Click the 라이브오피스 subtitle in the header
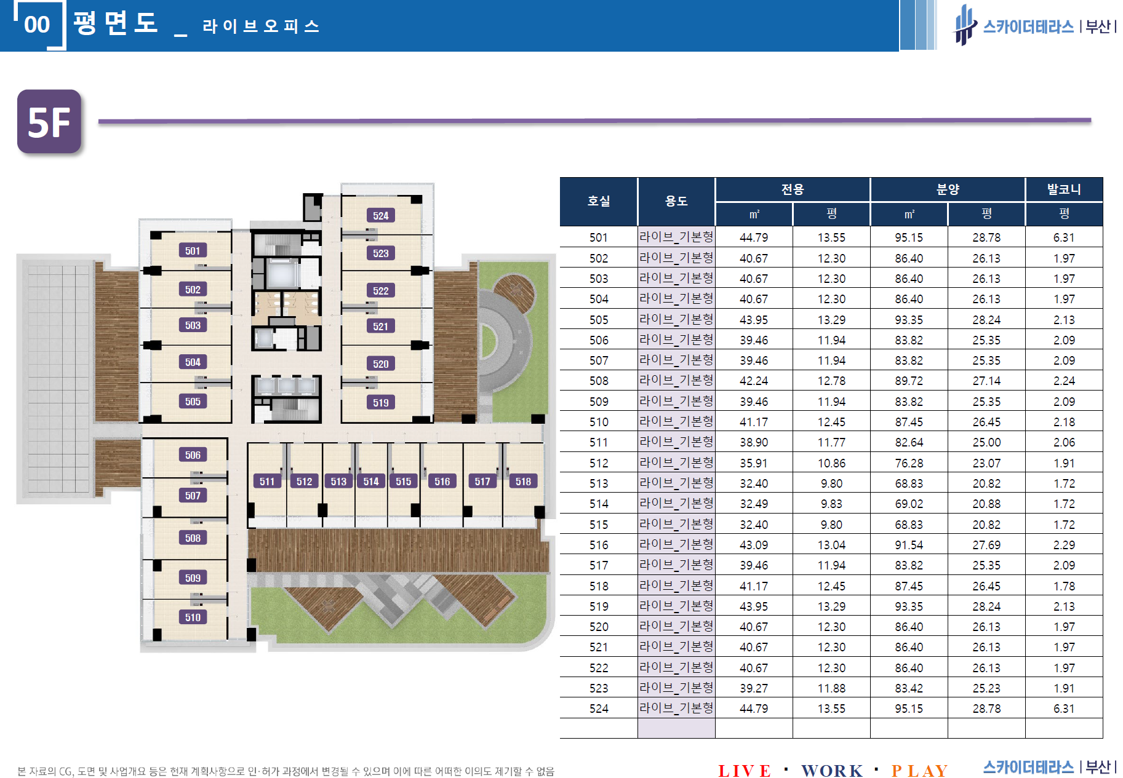 pyautogui.click(x=261, y=26)
